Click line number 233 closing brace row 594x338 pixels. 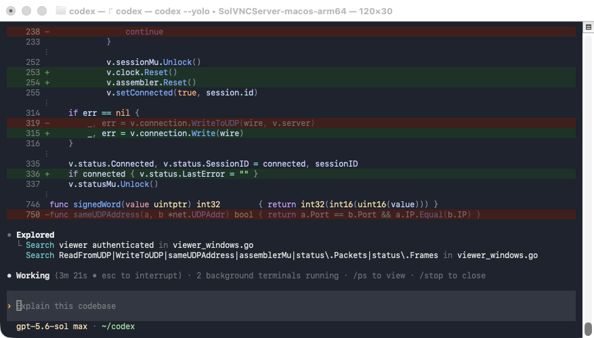click(291, 42)
